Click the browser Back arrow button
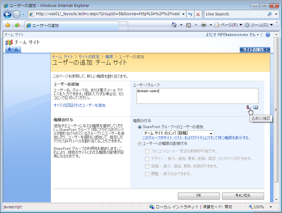The image size is (282, 213). click(8, 14)
